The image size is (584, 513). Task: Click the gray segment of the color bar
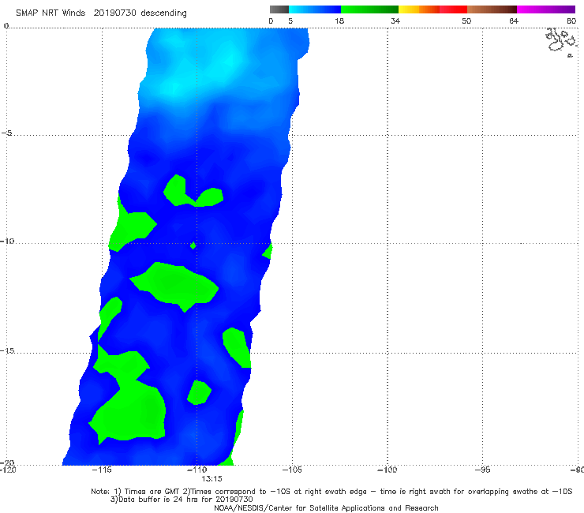tap(279, 9)
